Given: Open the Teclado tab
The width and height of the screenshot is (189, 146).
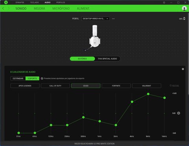Looking at the screenshot, I should coord(34,2).
